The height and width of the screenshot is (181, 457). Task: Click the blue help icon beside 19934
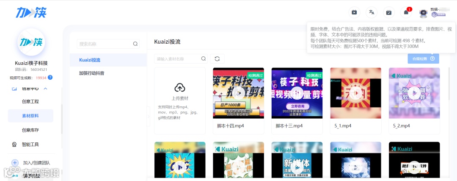50,78
